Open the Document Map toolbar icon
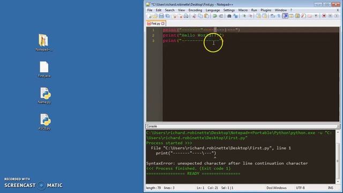343x193 pixels. [297, 16]
